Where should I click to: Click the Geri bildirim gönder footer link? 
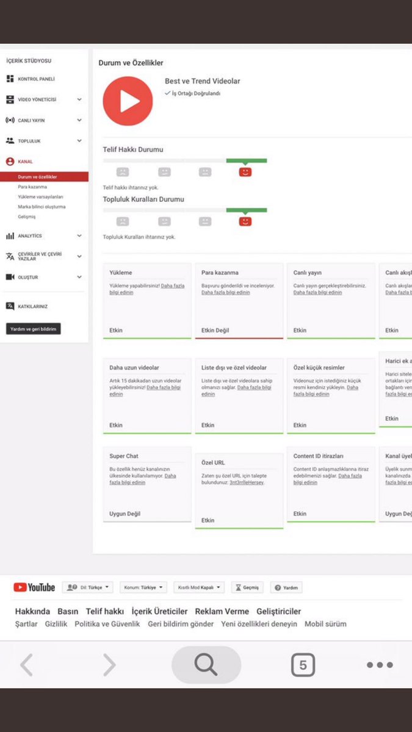coord(181,624)
